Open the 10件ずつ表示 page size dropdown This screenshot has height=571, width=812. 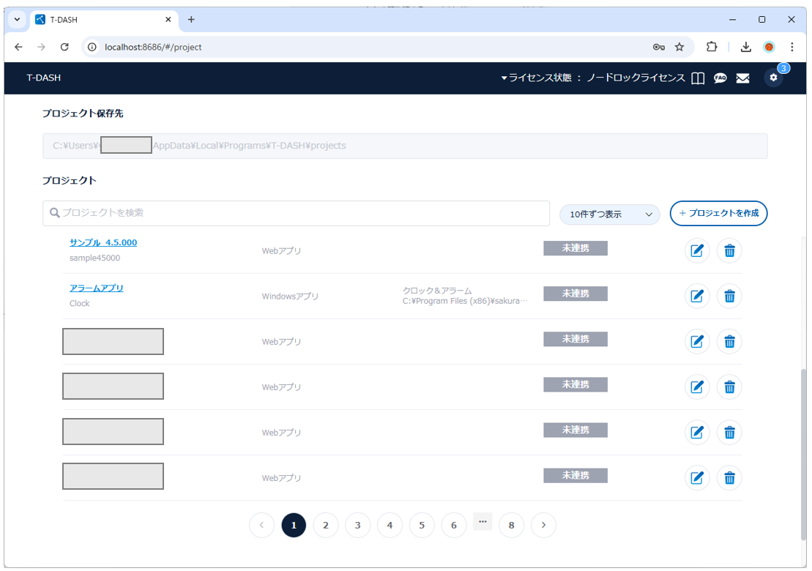click(x=610, y=214)
